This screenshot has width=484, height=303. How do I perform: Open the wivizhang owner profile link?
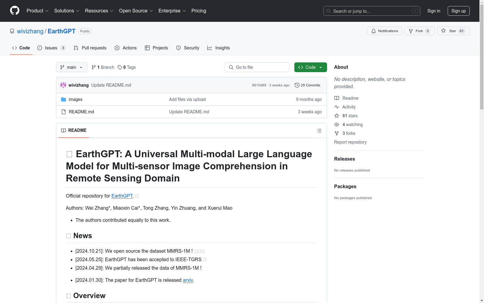(x=30, y=31)
